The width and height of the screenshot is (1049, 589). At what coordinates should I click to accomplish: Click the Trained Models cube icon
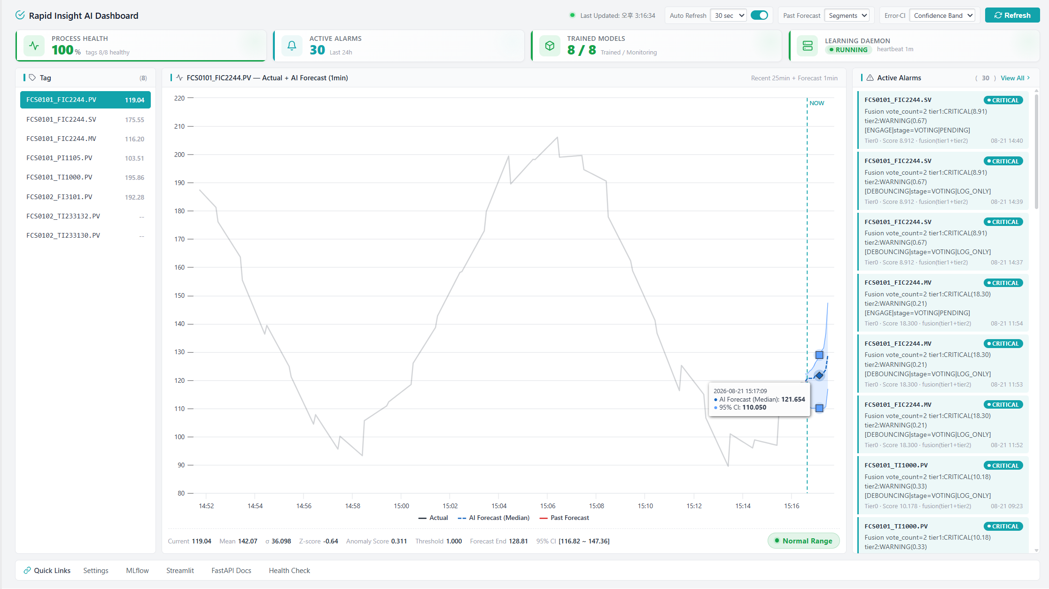[x=550, y=46]
